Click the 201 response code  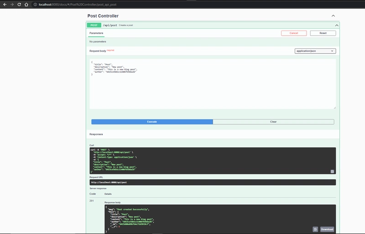[92, 201]
